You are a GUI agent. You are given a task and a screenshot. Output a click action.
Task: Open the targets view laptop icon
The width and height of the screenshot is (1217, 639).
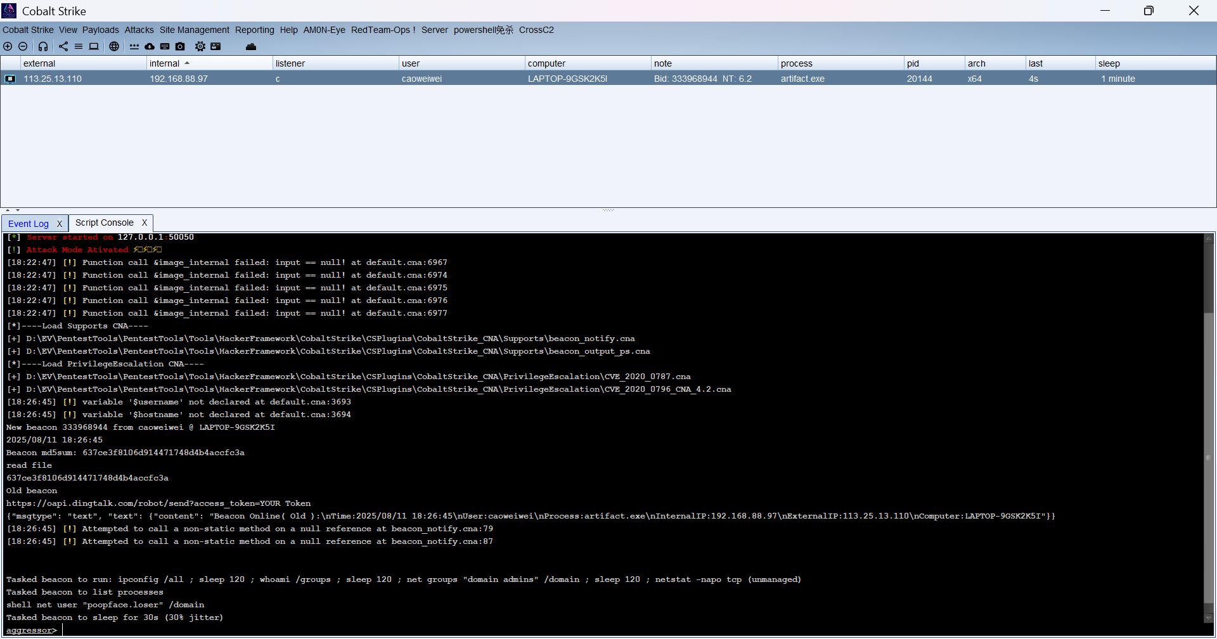tap(94, 46)
